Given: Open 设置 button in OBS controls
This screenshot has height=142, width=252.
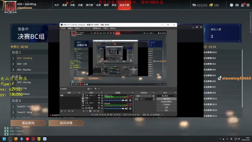Looking at the screenshot, I should click(x=166, y=108).
